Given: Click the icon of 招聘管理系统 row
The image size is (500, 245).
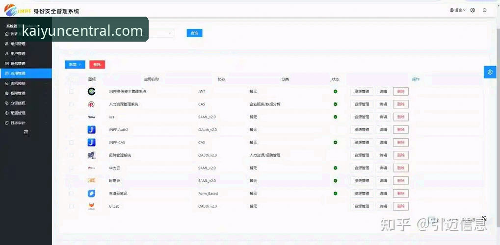Looking at the screenshot, I should point(92,155).
